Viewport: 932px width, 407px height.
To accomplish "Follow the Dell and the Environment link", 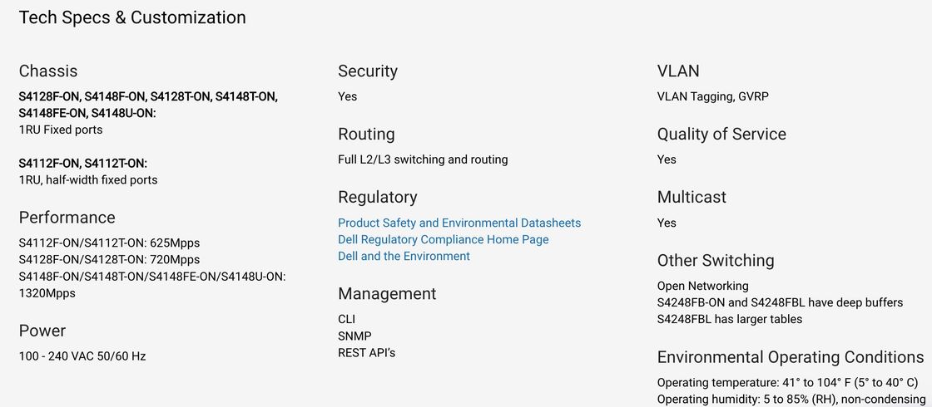I will point(404,256).
